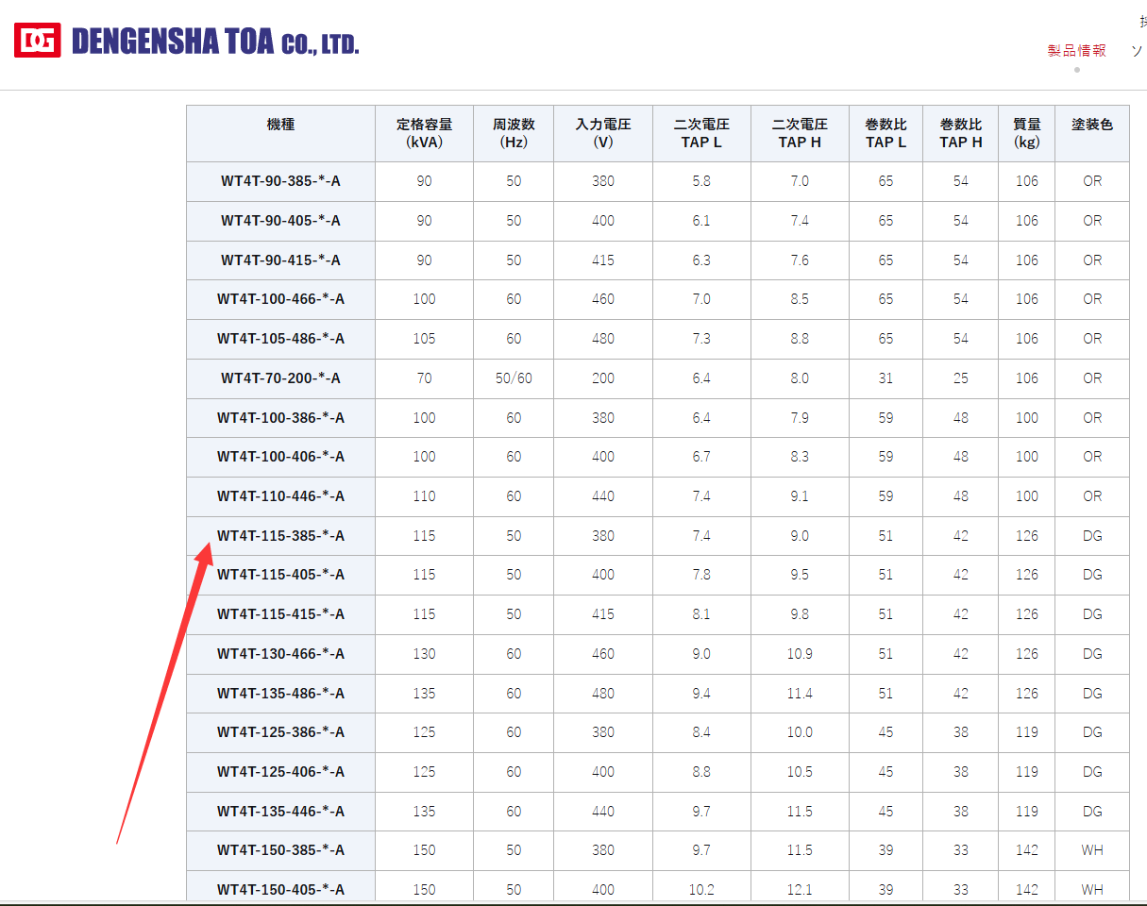Click the 二次電圧 TAP H column header

(x=800, y=133)
